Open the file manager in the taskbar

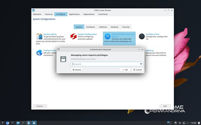pos(18,123)
